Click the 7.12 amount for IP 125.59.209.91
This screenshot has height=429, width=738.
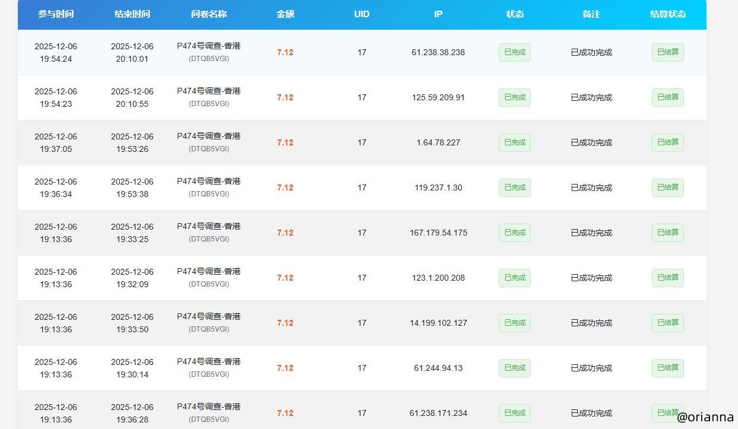point(286,97)
